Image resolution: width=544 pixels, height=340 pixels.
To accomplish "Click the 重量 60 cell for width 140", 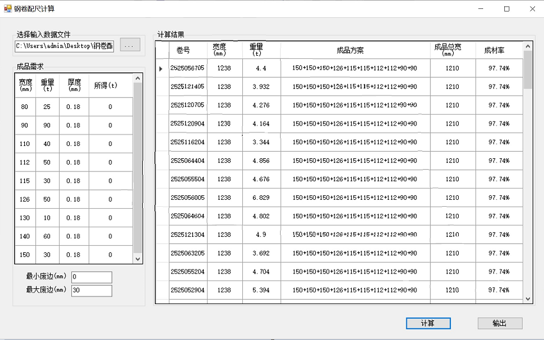I will coord(47,236).
